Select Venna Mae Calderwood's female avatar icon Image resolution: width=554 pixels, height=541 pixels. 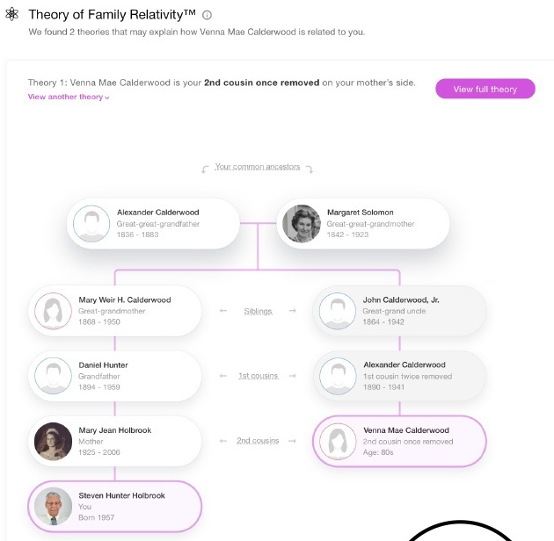(x=338, y=441)
